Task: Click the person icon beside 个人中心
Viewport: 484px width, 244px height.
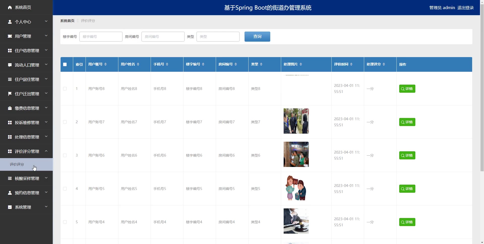Action: pos(10,22)
